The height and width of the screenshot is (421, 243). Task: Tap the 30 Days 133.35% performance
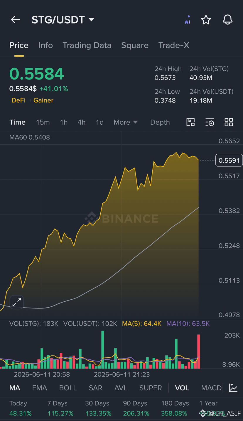tap(98, 409)
